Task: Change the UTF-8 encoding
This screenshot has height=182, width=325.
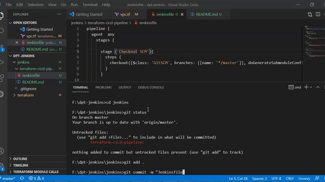Action: point(276,178)
